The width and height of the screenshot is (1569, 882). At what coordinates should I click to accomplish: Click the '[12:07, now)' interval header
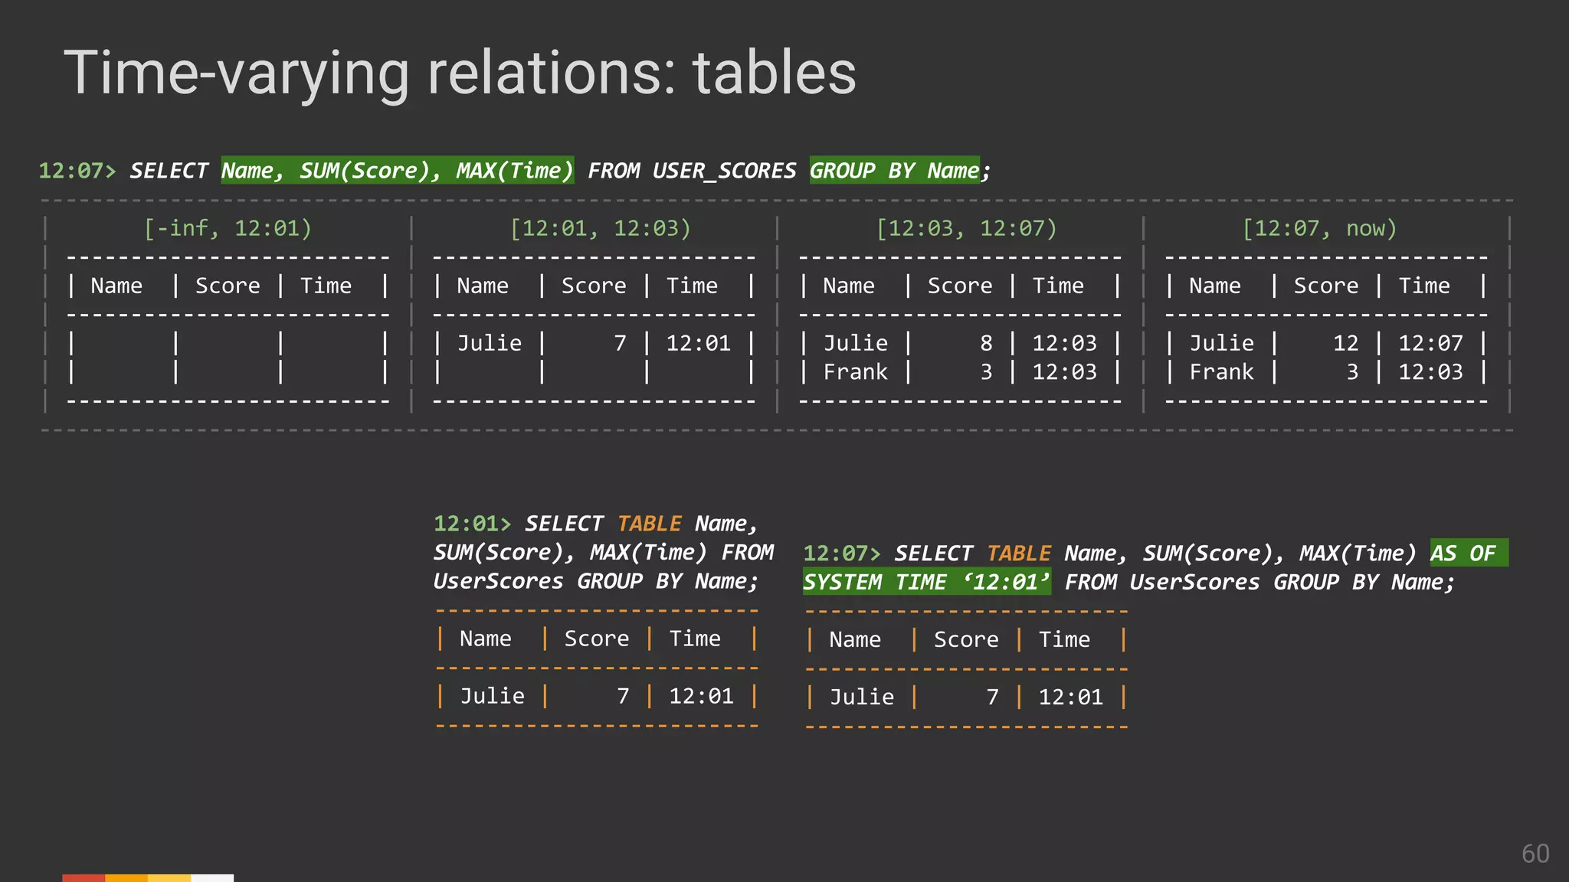pyautogui.click(x=1319, y=228)
